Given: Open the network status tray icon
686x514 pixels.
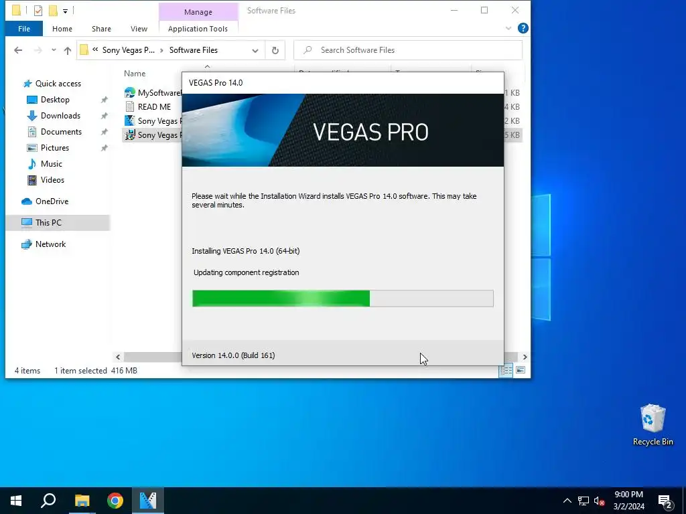Looking at the screenshot, I should (x=584, y=501).
